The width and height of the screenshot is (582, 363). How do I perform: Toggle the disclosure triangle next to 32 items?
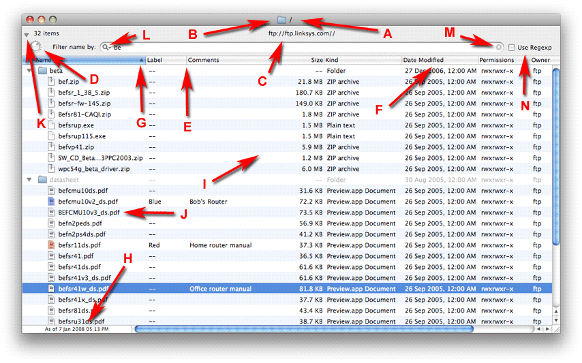pyautogui.click(x=26, y=33)
